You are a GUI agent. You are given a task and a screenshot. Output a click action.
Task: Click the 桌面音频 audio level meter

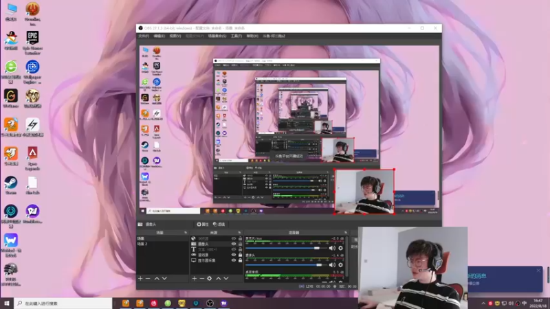click(295, 276)
